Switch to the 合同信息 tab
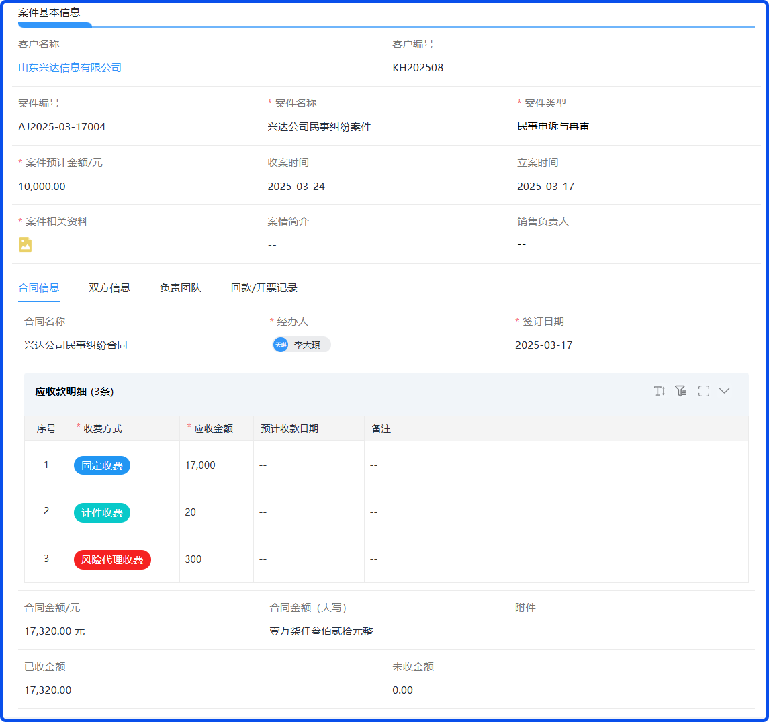Screen dimensions: 769x722 point(39,288)
